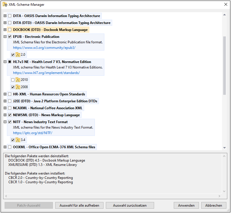
Task: Tick the NCAXML National Coffee Association checkbox
Action: point(10,108)
